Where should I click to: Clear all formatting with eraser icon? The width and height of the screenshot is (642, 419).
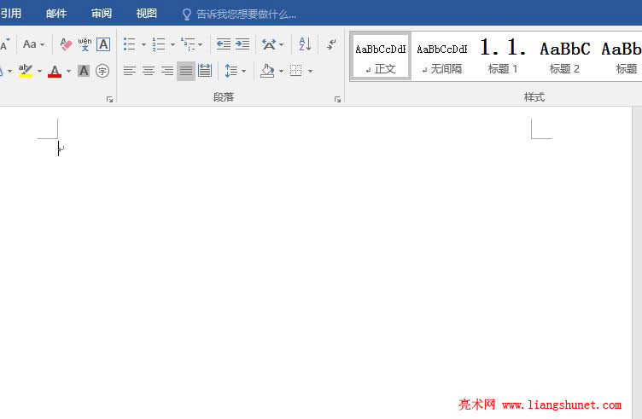[66, 44]
